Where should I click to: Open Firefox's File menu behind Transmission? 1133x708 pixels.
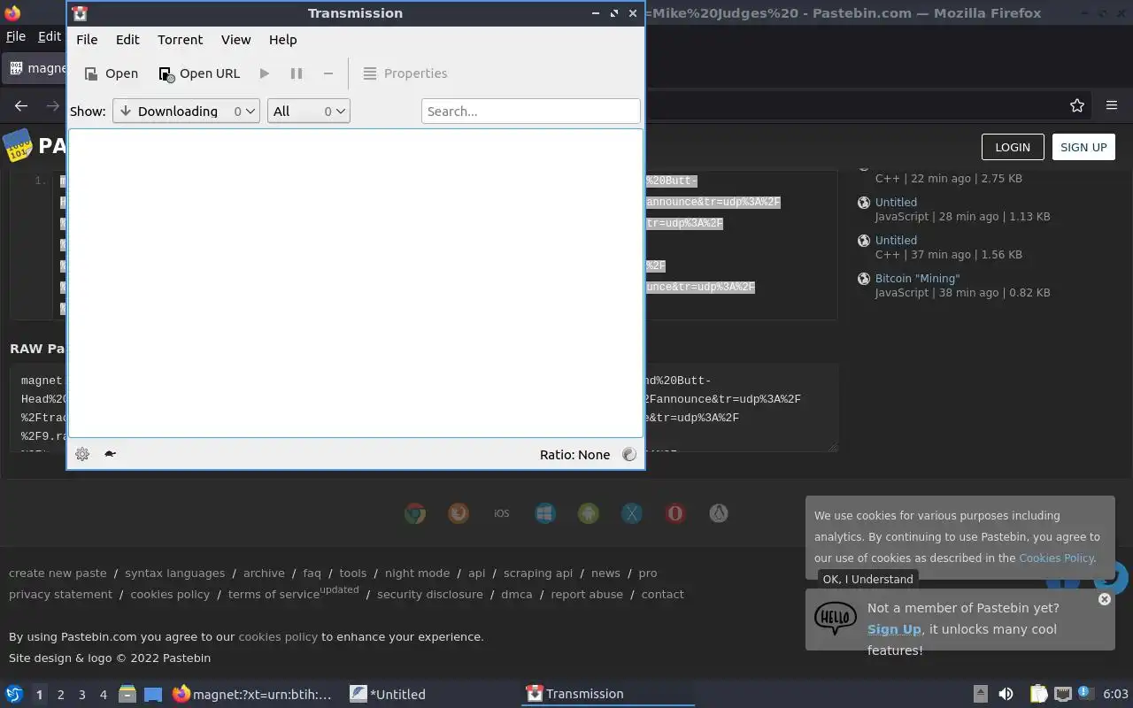click(16, 36)
